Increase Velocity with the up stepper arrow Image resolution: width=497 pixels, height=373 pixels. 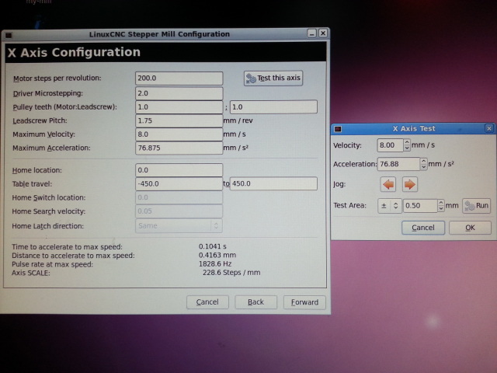(x=407, y=142)
